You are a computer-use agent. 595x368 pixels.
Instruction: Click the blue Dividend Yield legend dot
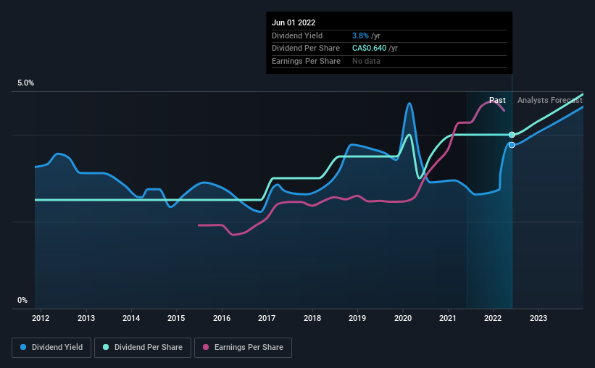point(23,347)
